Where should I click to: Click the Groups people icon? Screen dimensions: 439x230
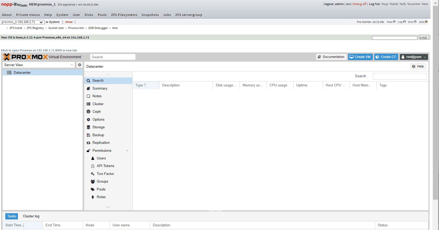click(93, 182)
